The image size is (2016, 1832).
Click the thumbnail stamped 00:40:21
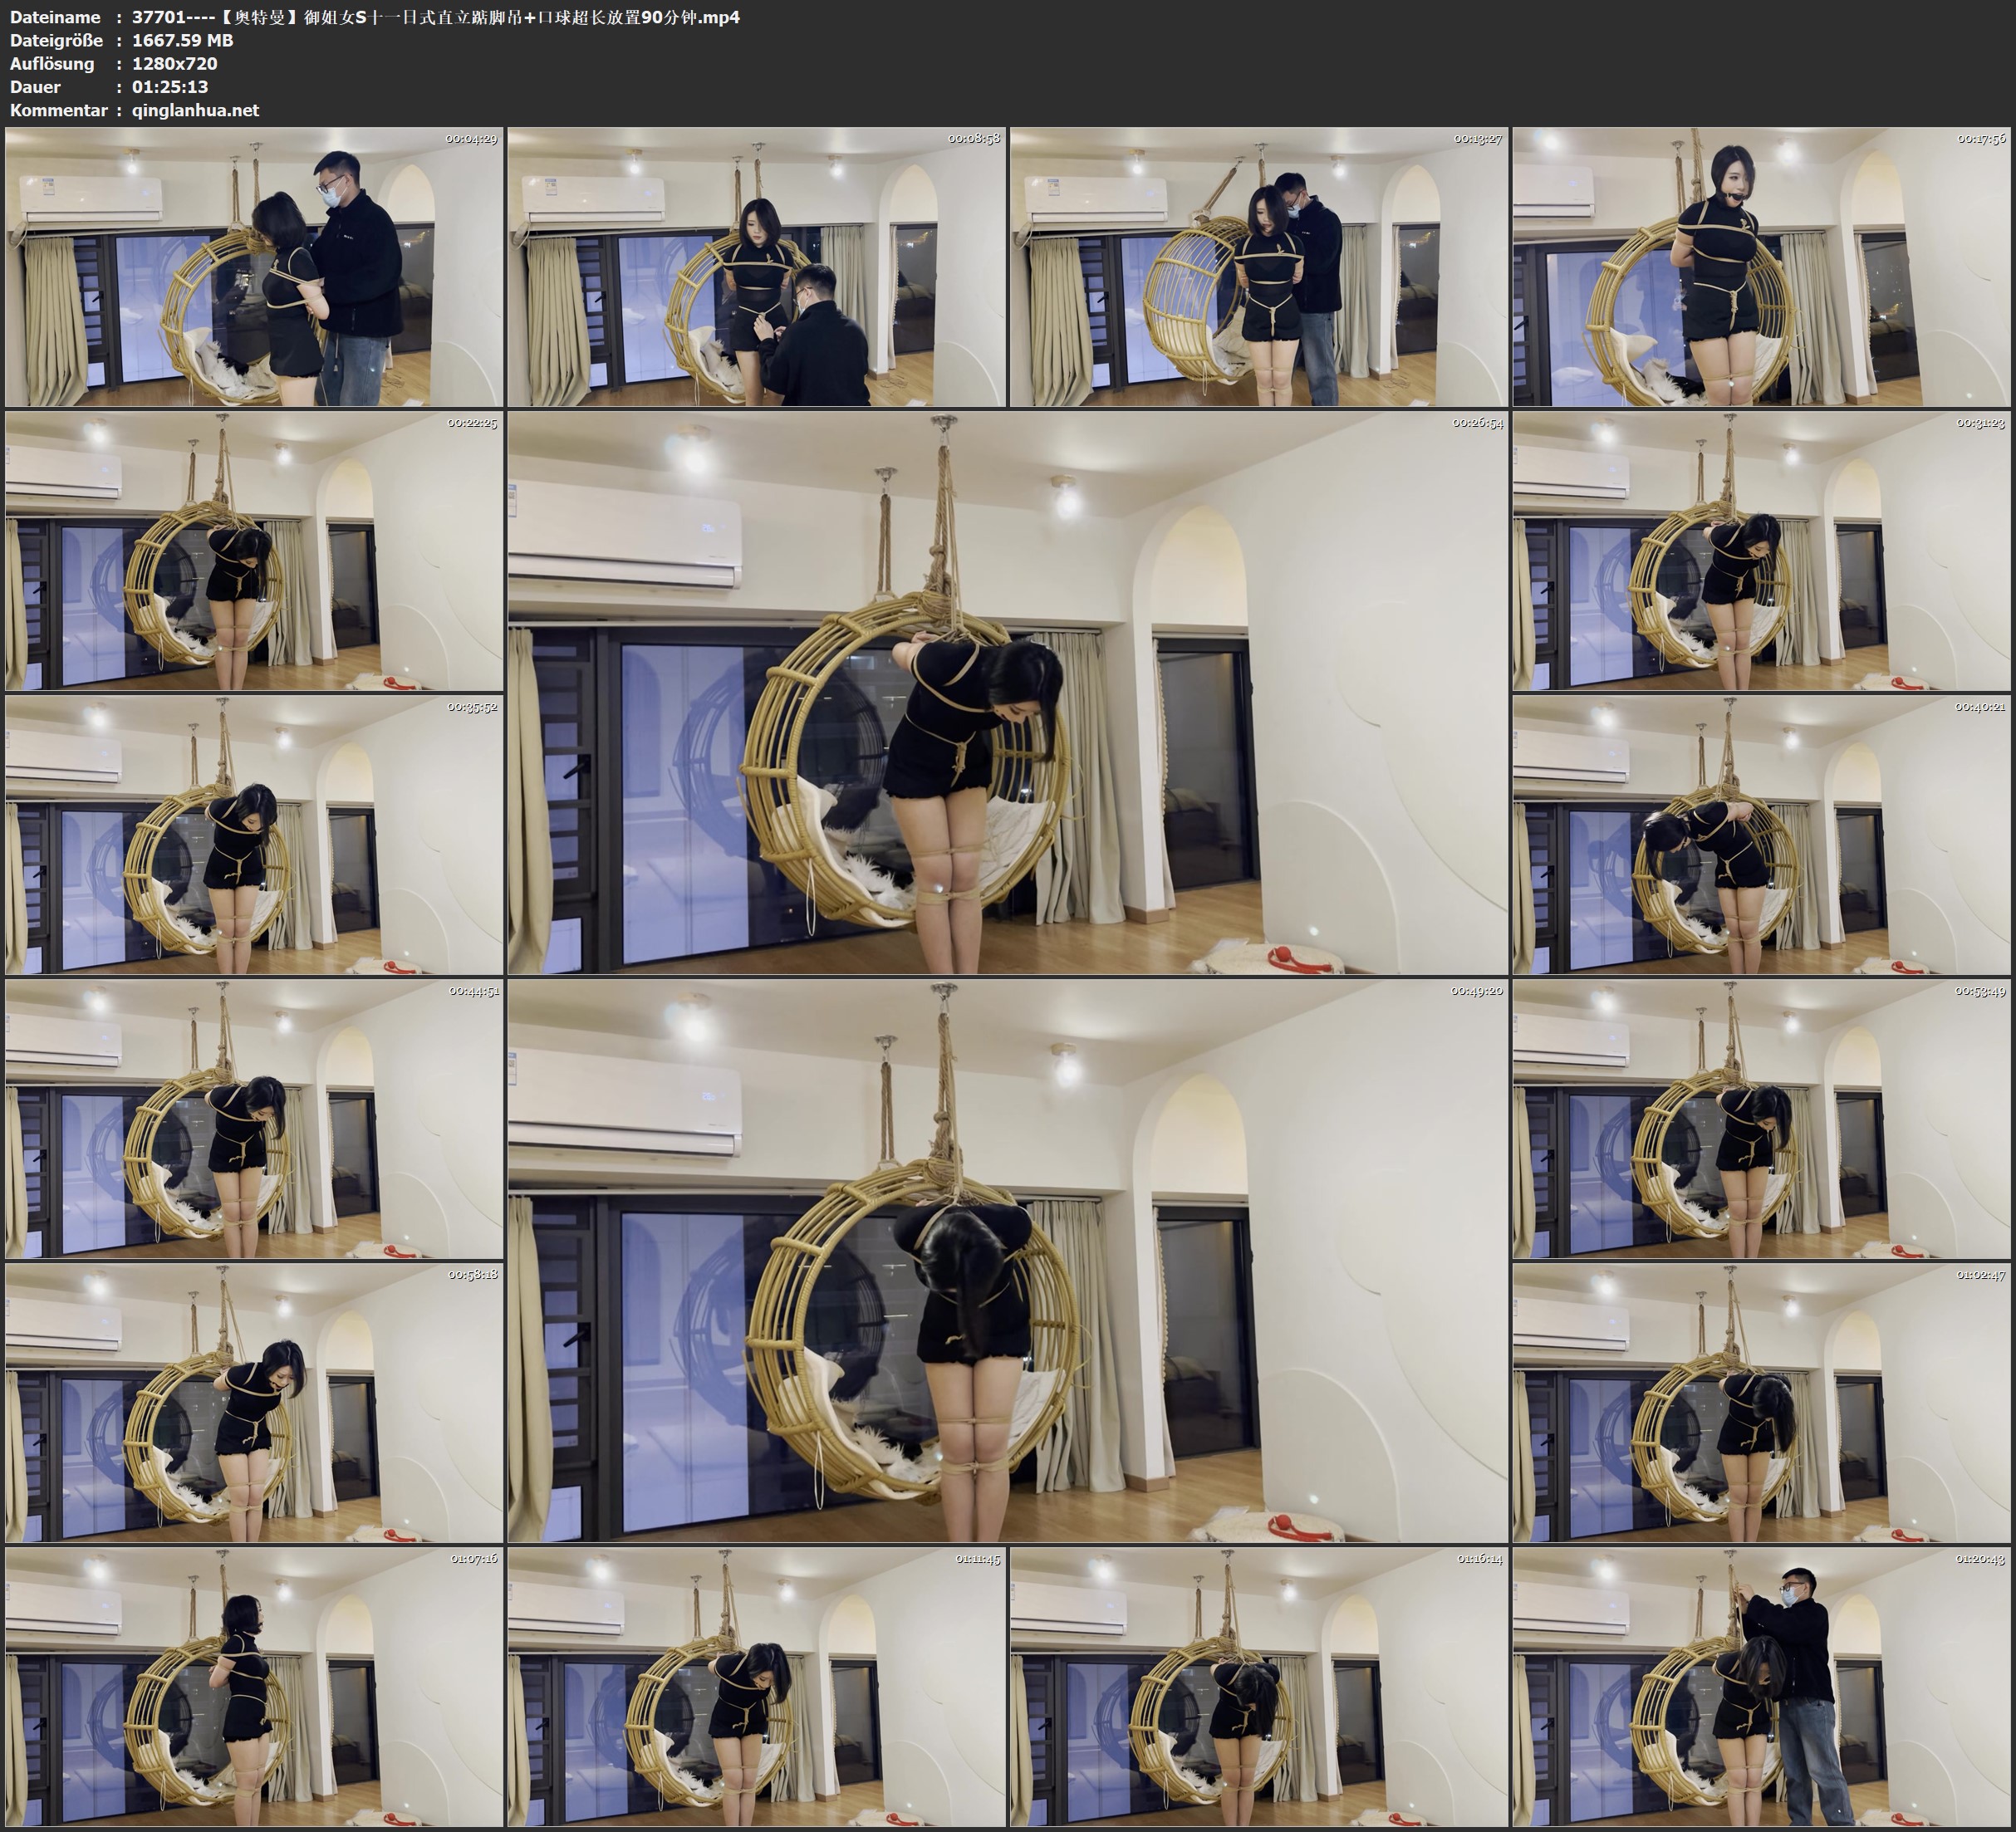coord(1761,834)
